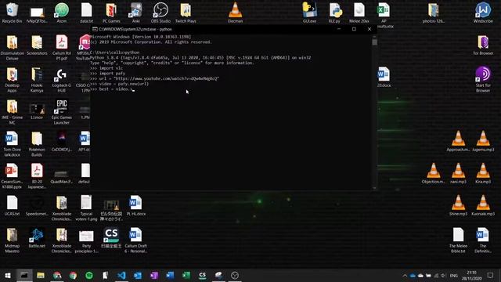Select the Battle.net desktop shortcut
This screenshot has width=501, height=282.
(37, 238)
